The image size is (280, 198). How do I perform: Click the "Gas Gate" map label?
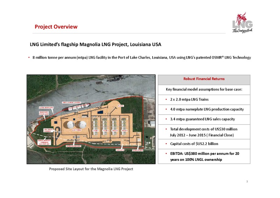pos(120,150)
